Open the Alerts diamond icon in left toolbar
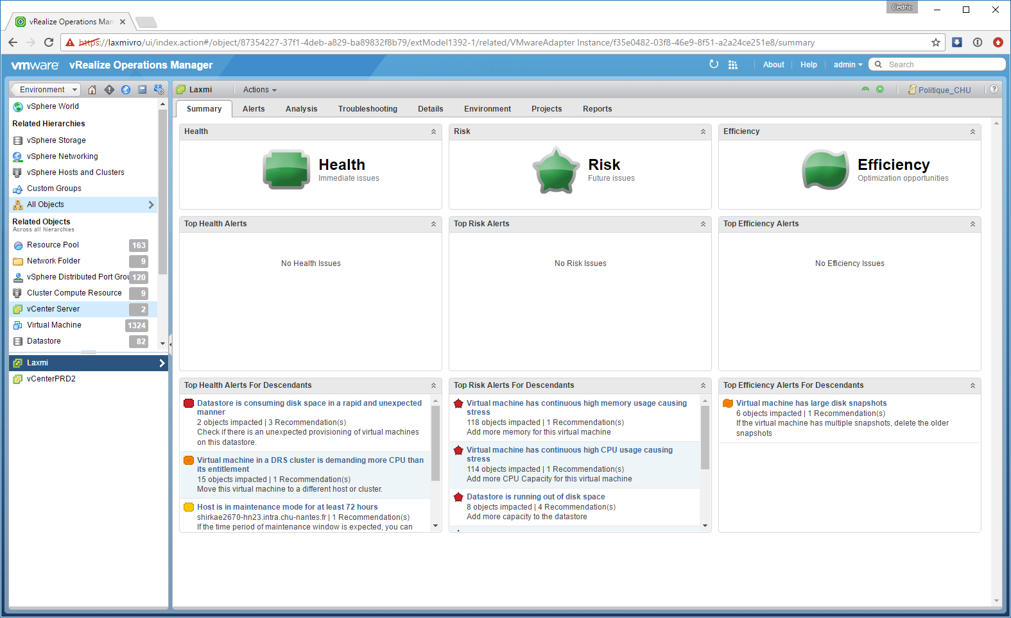Image resolution: width=1011 pixels, height=618 pixels. (x=109, y=90)
